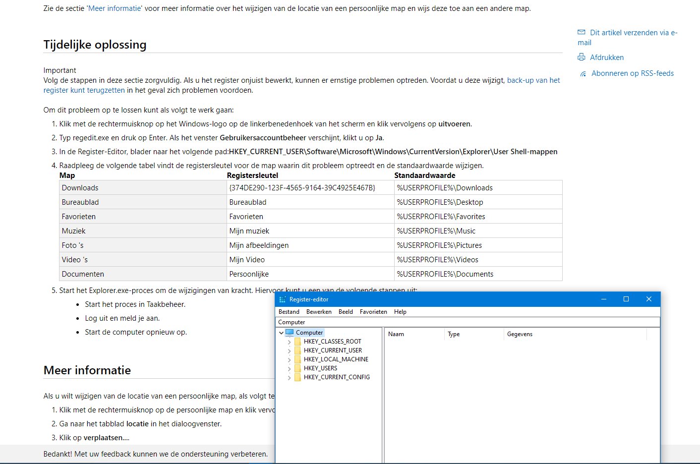Screen dimensions: 700x464
Task: Click the '%USERPROFILE%\Music' cell
Action: click(x=478, y=231)
